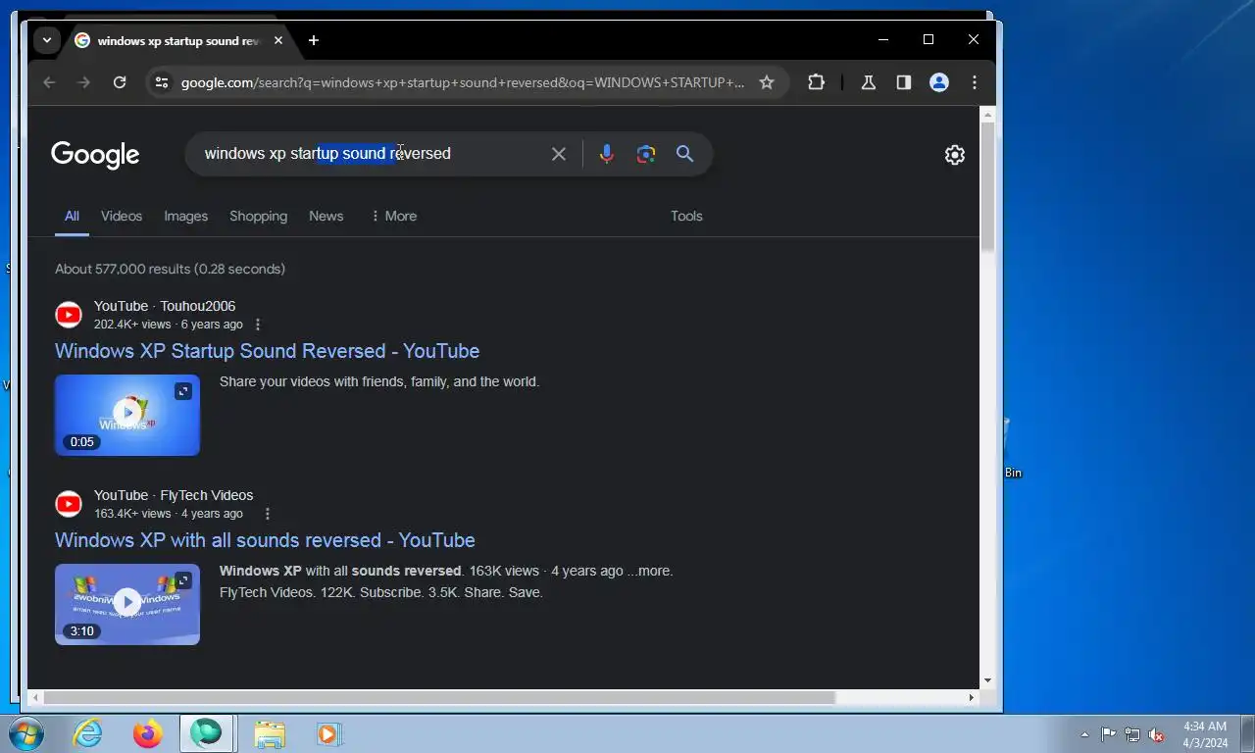
Task: Open the Chrome profile avatar
Action: click(x=939, y=82)
